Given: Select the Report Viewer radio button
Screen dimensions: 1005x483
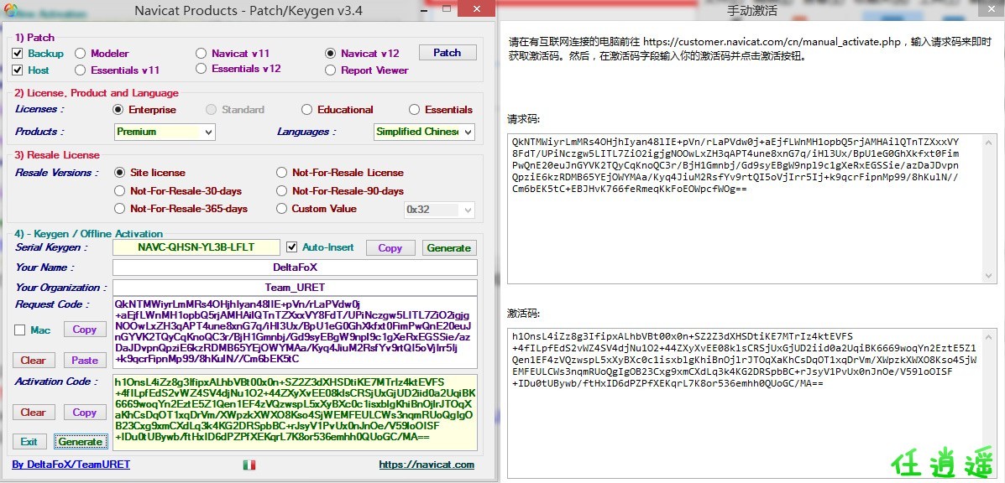Looking at the screenshot, I should (331, 70).
